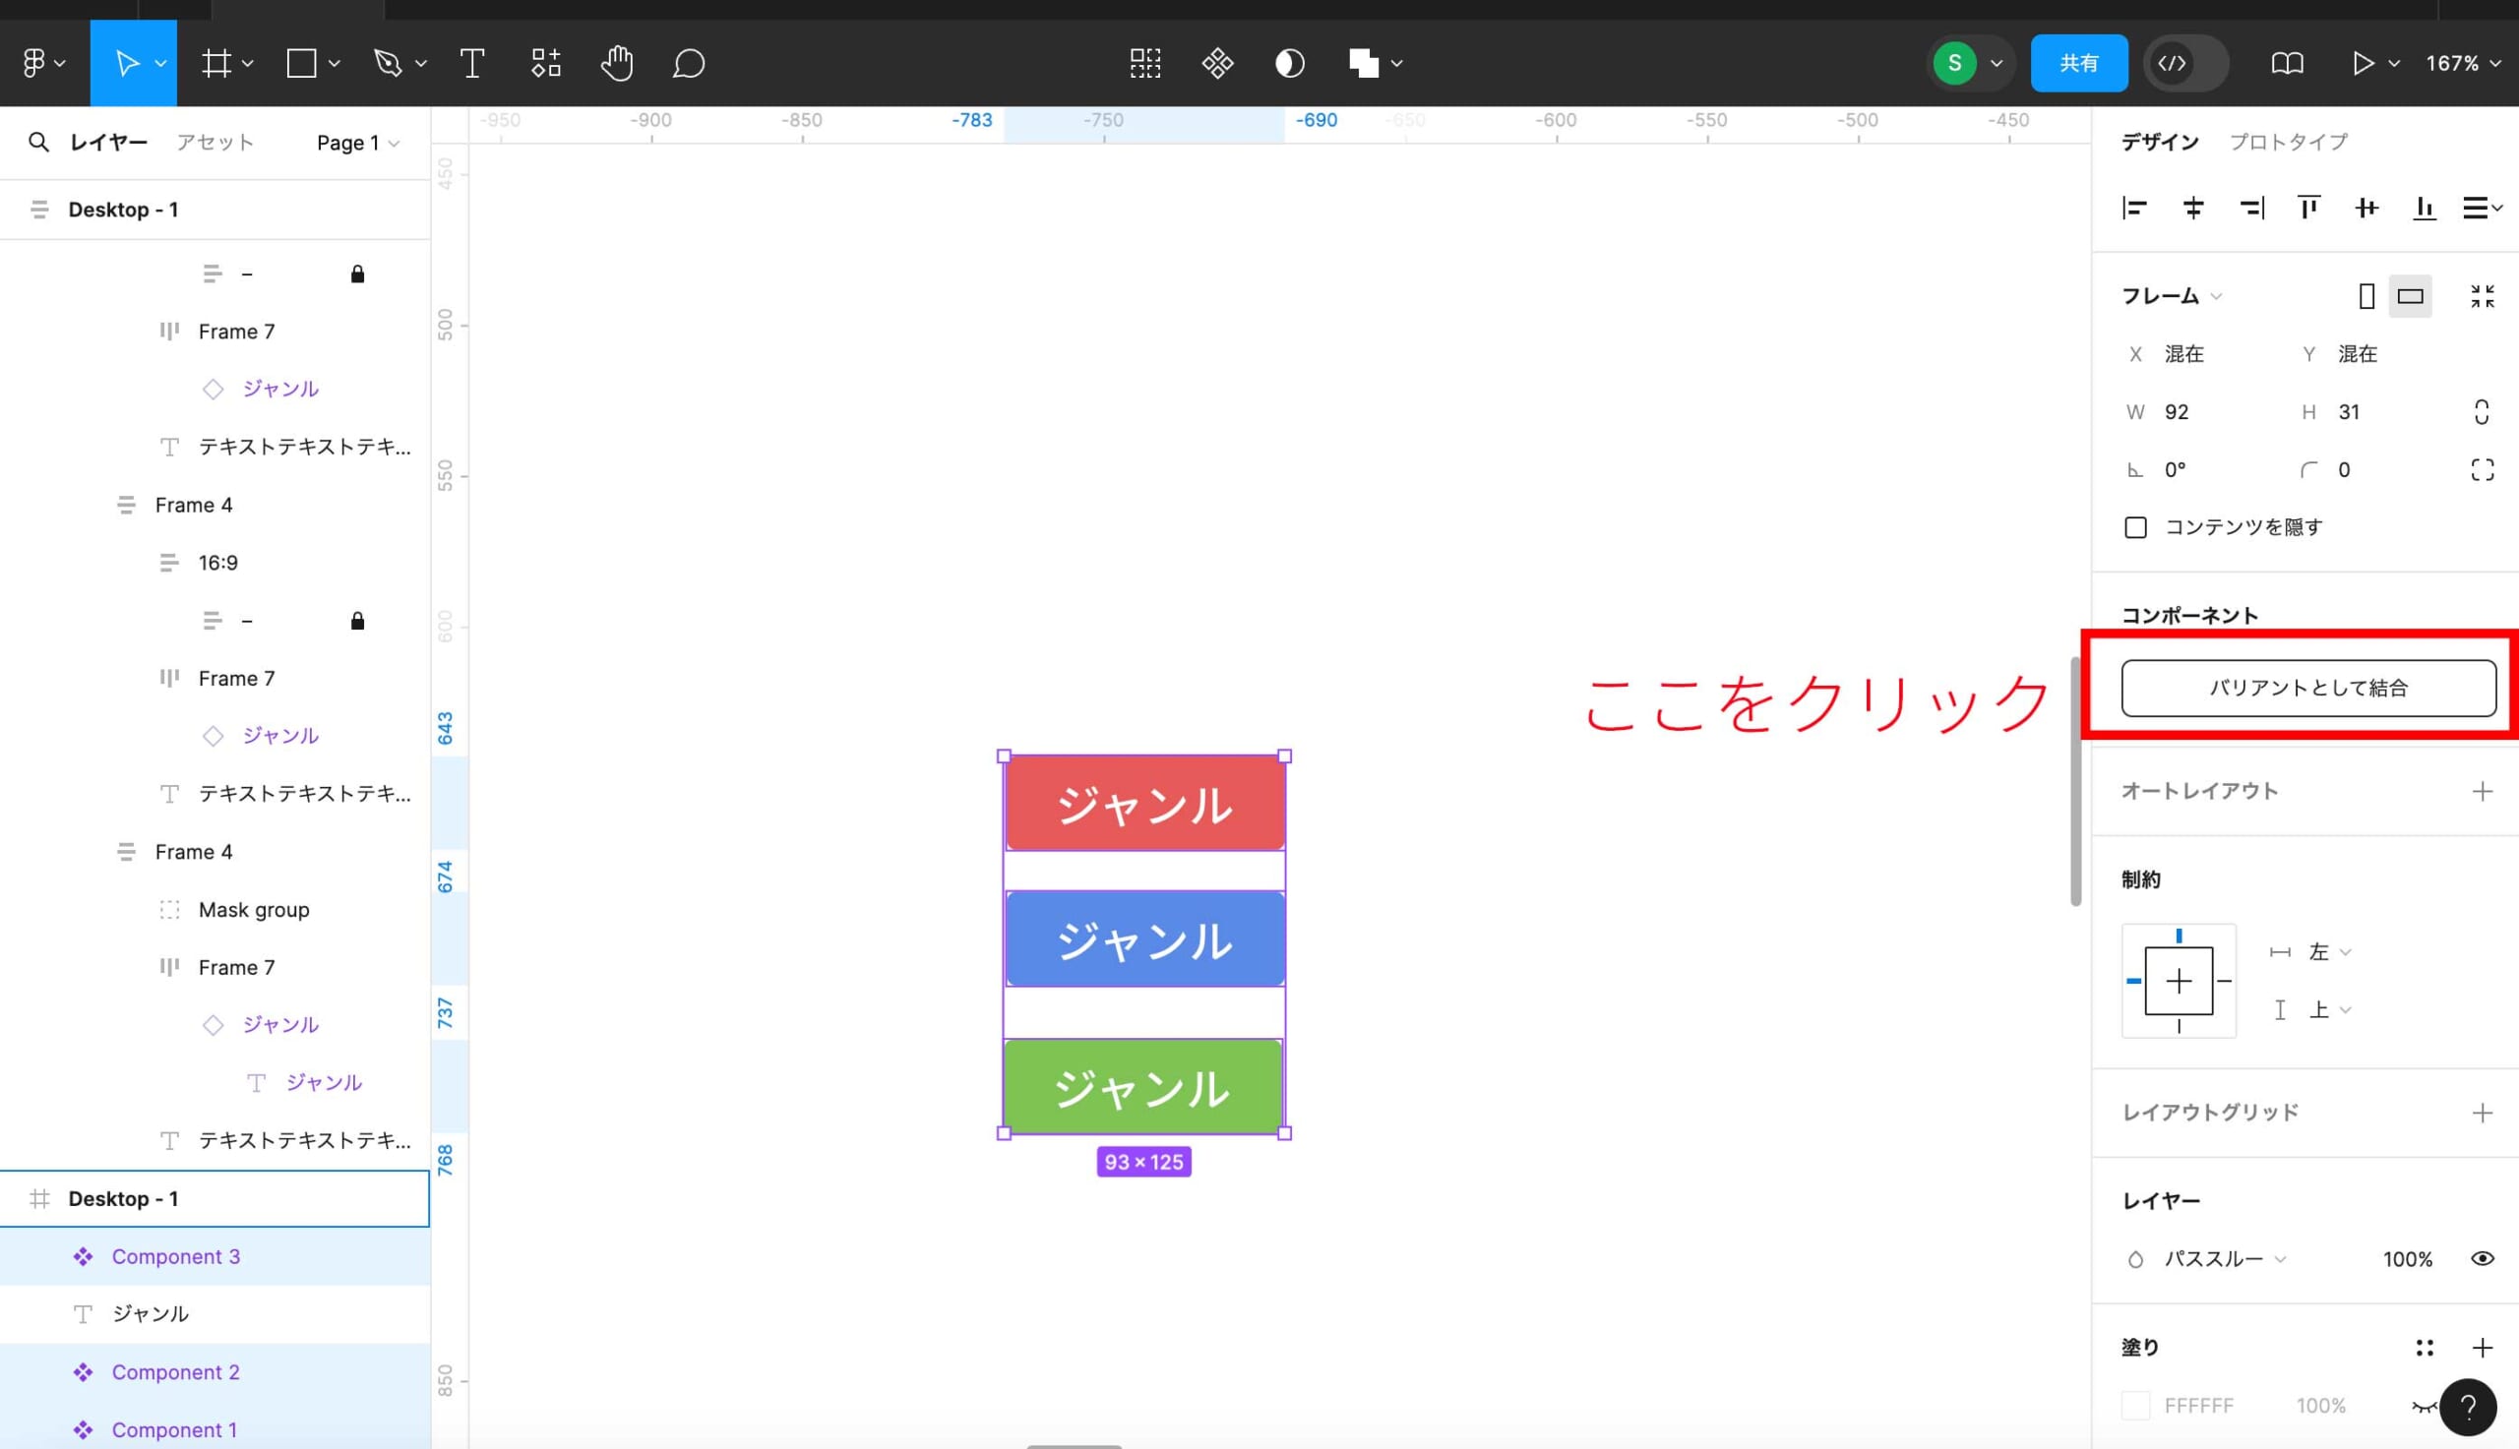Screen dimensions: 2519x1449
Task: Select the Pen tool
Action: click(387, 64)
